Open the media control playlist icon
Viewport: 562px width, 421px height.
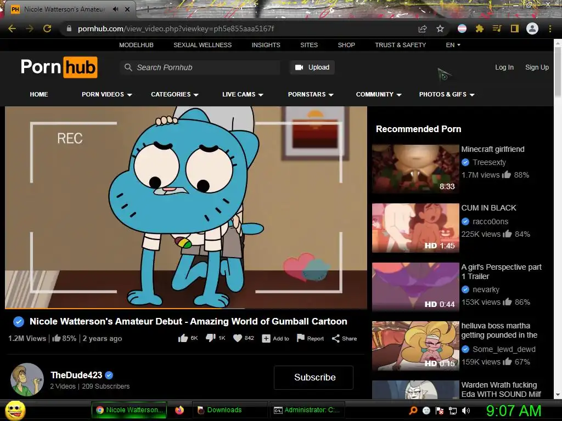point(497,29)
